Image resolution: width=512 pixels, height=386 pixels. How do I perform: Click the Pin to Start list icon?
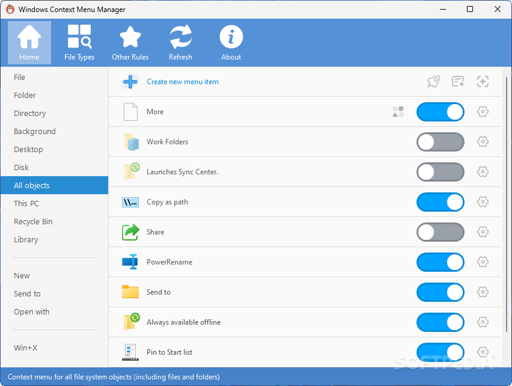click(x=130, y=352)
